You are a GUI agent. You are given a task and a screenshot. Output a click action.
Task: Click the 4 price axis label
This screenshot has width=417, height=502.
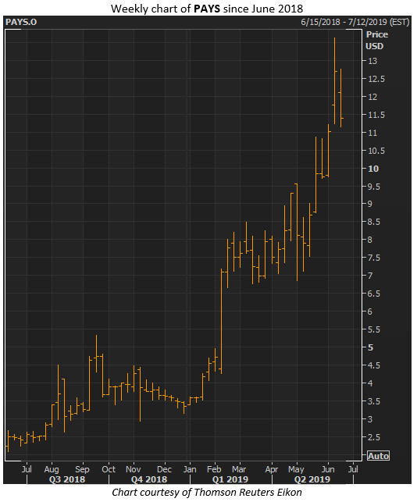[370, 383]
